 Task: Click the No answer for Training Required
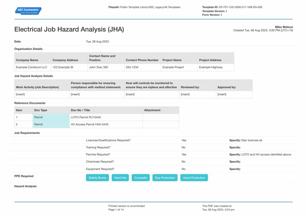tap(183, 147)
